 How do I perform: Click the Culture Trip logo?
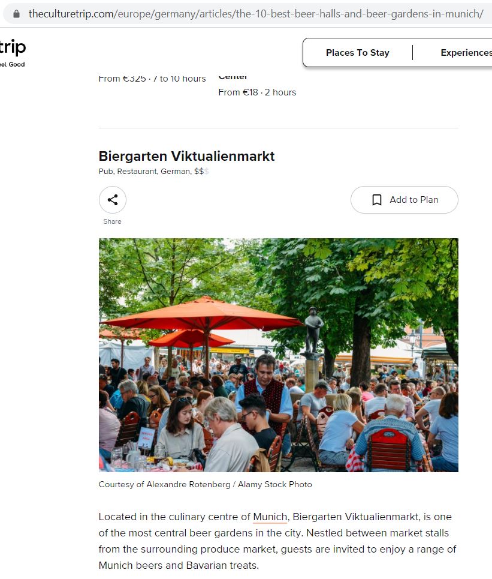[x=13, y=48]
